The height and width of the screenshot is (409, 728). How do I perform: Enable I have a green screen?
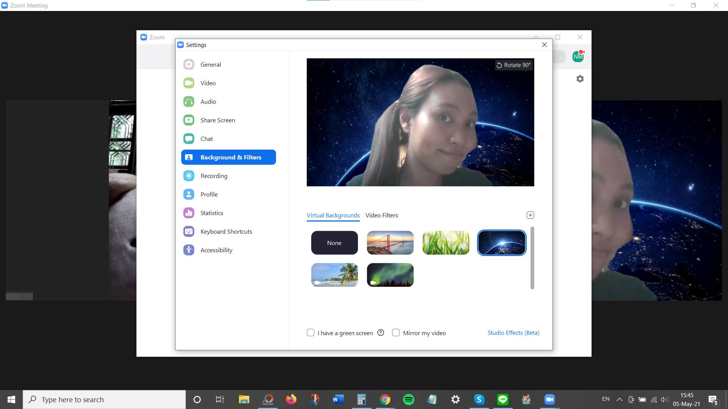click(311, 333)
